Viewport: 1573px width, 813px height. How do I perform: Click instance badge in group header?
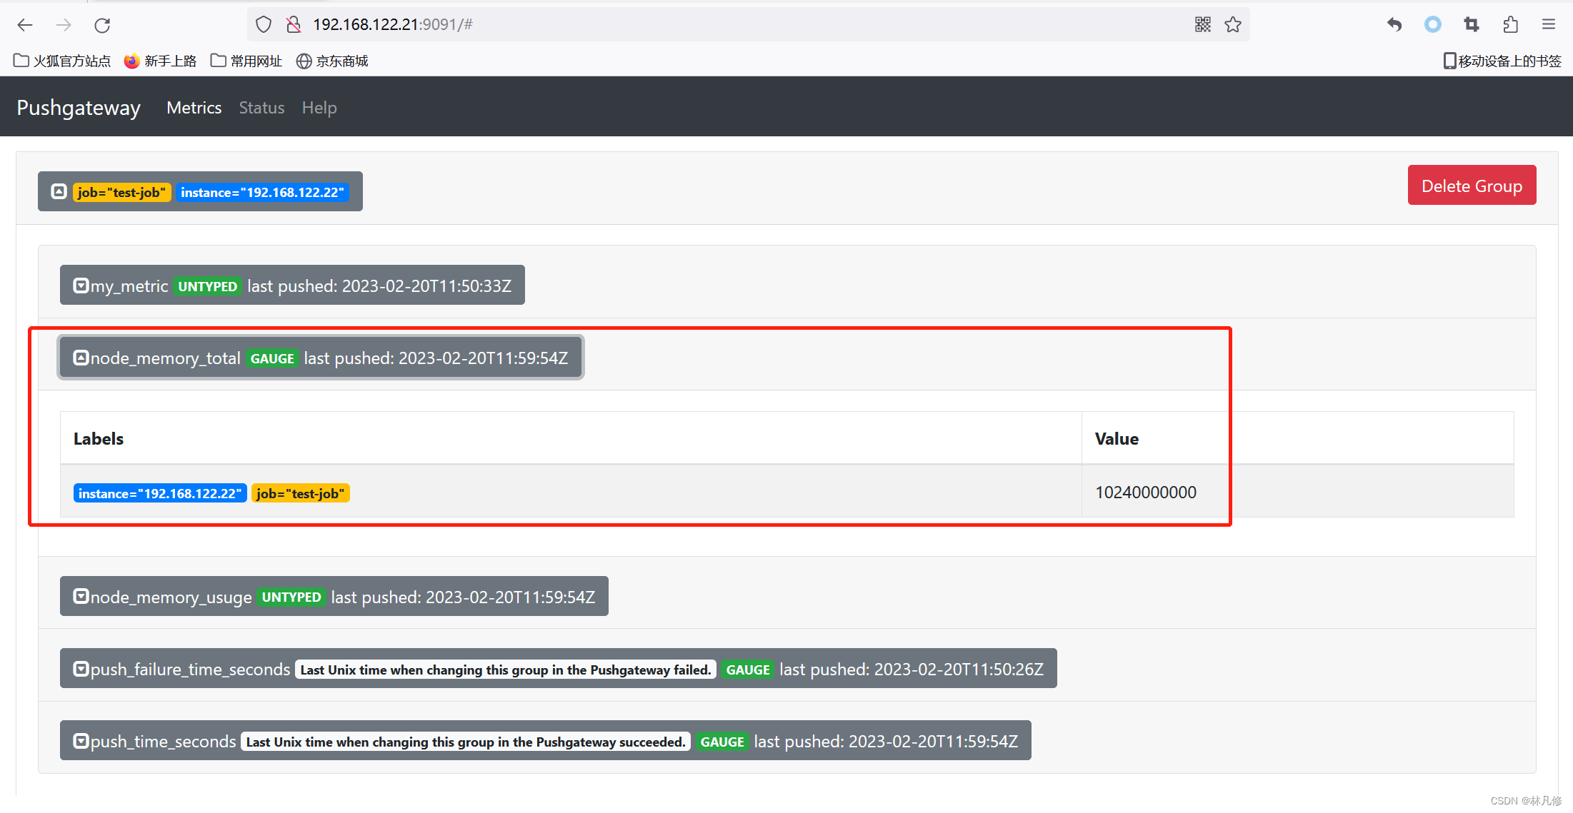(262, 193)
